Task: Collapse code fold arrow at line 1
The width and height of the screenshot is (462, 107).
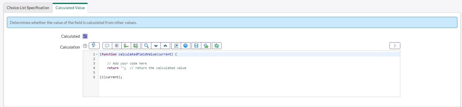Action: click(97, 54)
